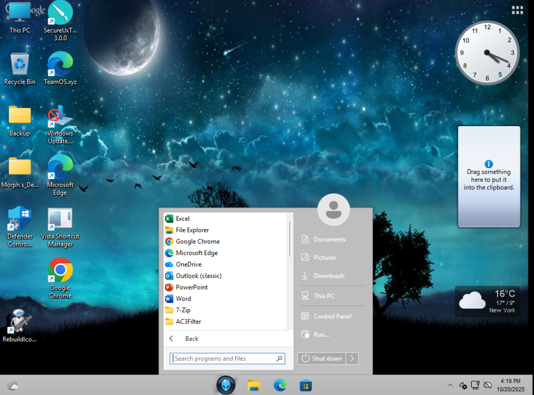Image resolution: width=534 pixels, height=395 pixels.
Task: Open Control Panel from start menu
Action: pyautogui.click(x=332, y=316)
